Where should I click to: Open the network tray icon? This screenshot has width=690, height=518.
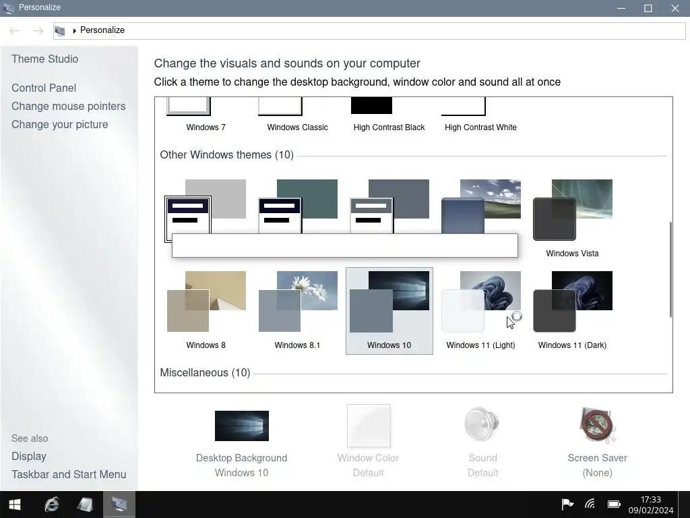590,505
